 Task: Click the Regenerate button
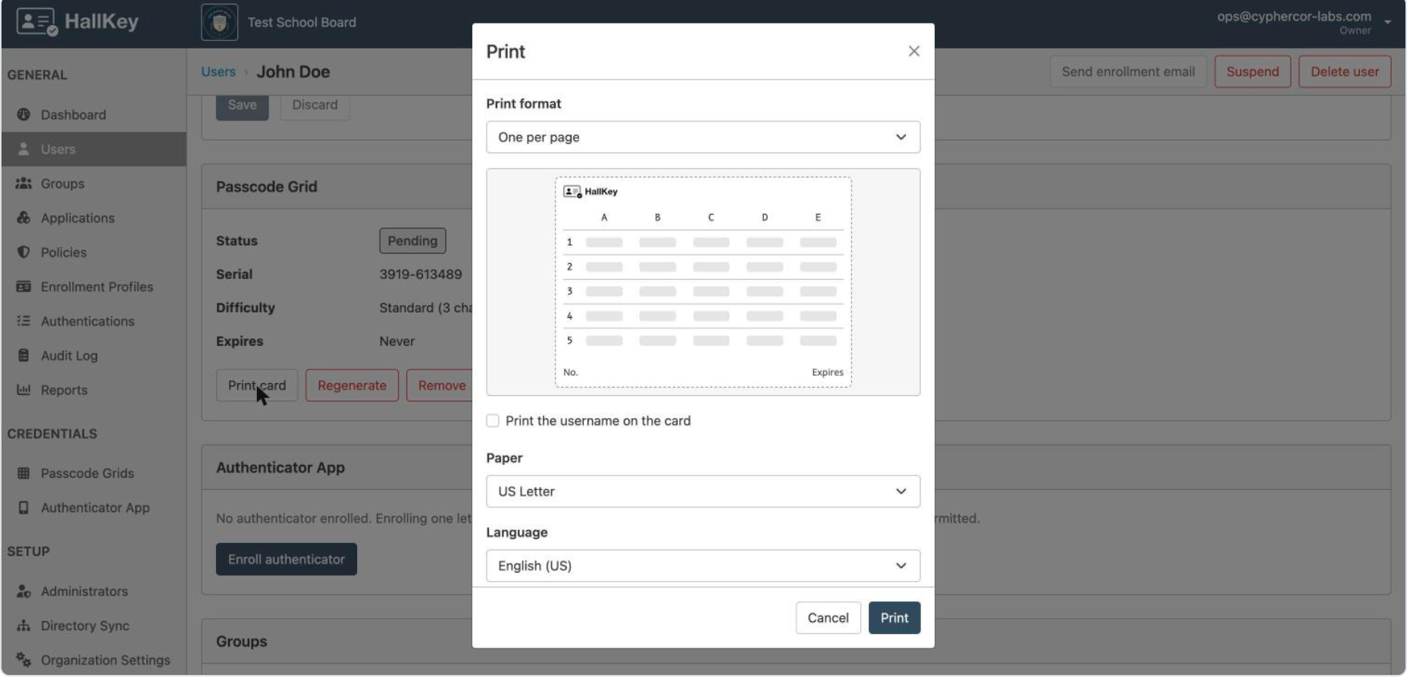click(352, 385)
